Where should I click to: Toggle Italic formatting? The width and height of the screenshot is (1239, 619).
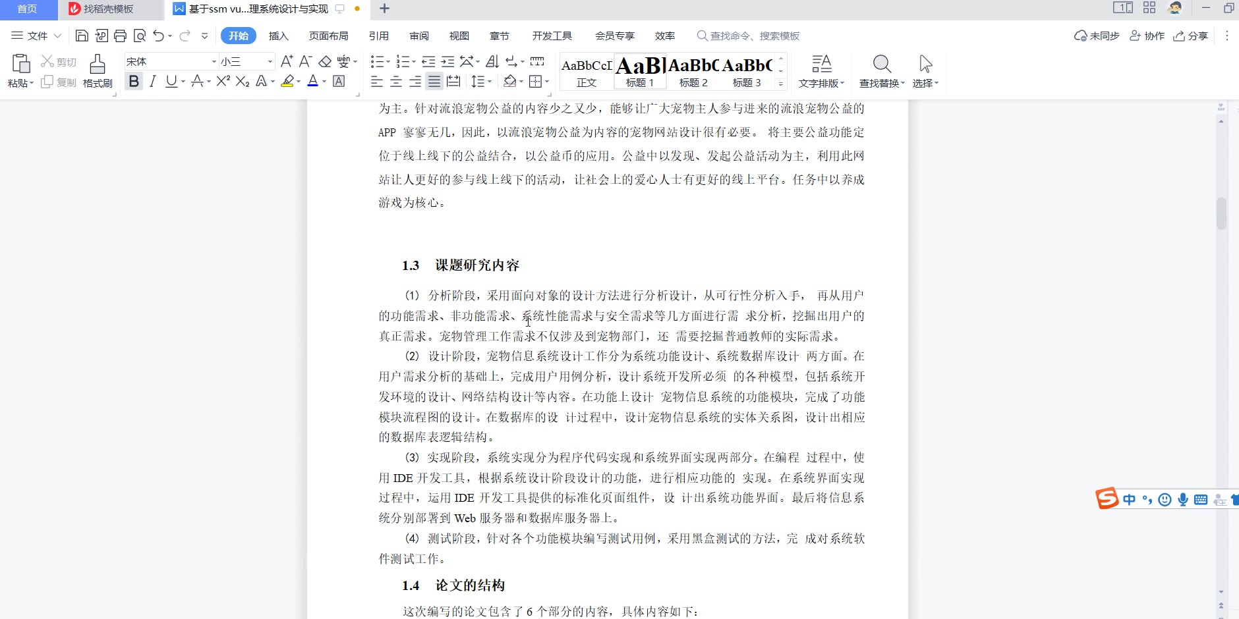152,81
